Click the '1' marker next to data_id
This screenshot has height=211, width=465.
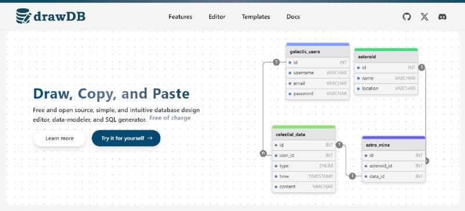coord(352,176)
